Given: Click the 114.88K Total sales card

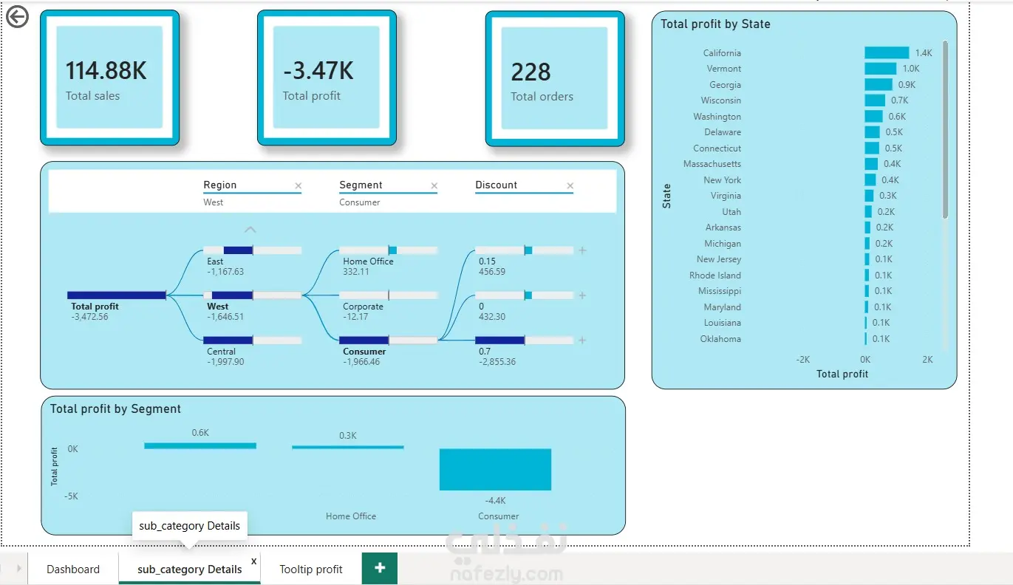Looking at the screenshot, I should 109,78.
